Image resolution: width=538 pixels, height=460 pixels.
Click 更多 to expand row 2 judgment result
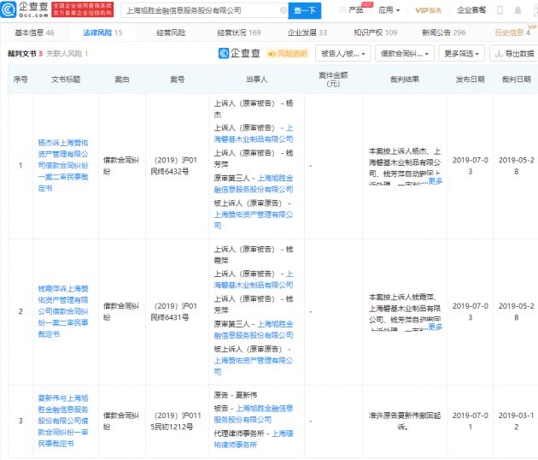click(436, 327)
